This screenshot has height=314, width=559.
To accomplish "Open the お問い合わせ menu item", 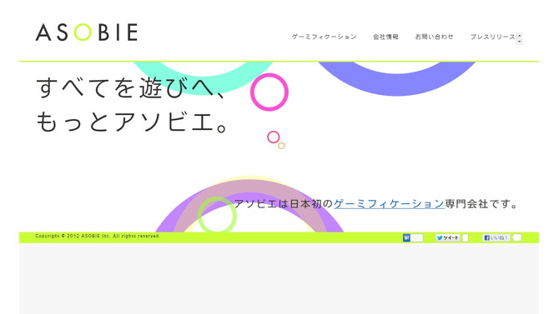I will [x=434, y=37].
